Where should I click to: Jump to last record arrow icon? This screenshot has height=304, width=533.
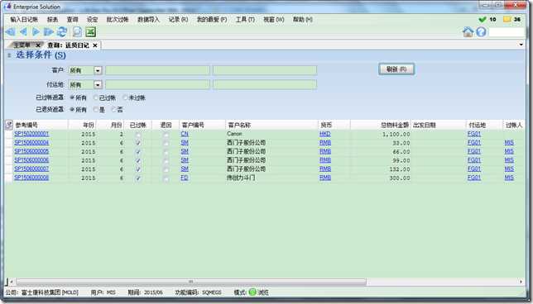pos(49,32)
